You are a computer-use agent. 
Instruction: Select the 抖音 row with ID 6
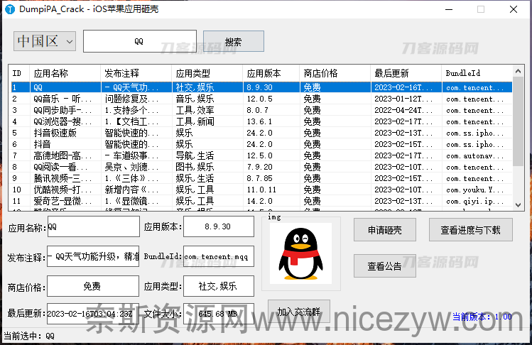[x=261, y=144]
